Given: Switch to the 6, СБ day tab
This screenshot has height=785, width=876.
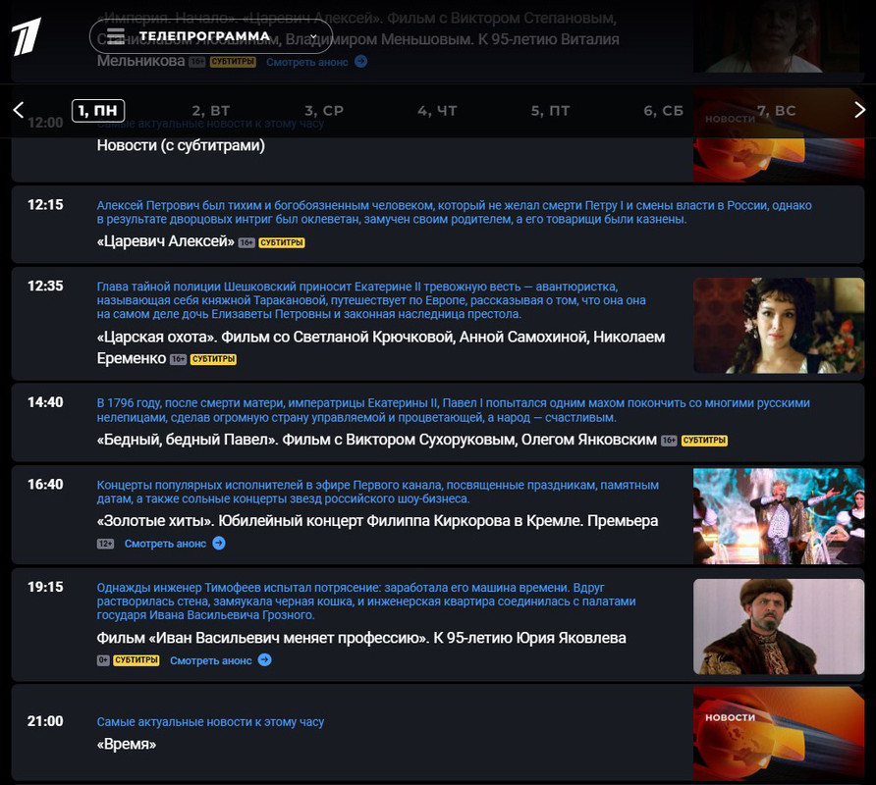Looking at the screenshot, I should [x=663, y=111].
